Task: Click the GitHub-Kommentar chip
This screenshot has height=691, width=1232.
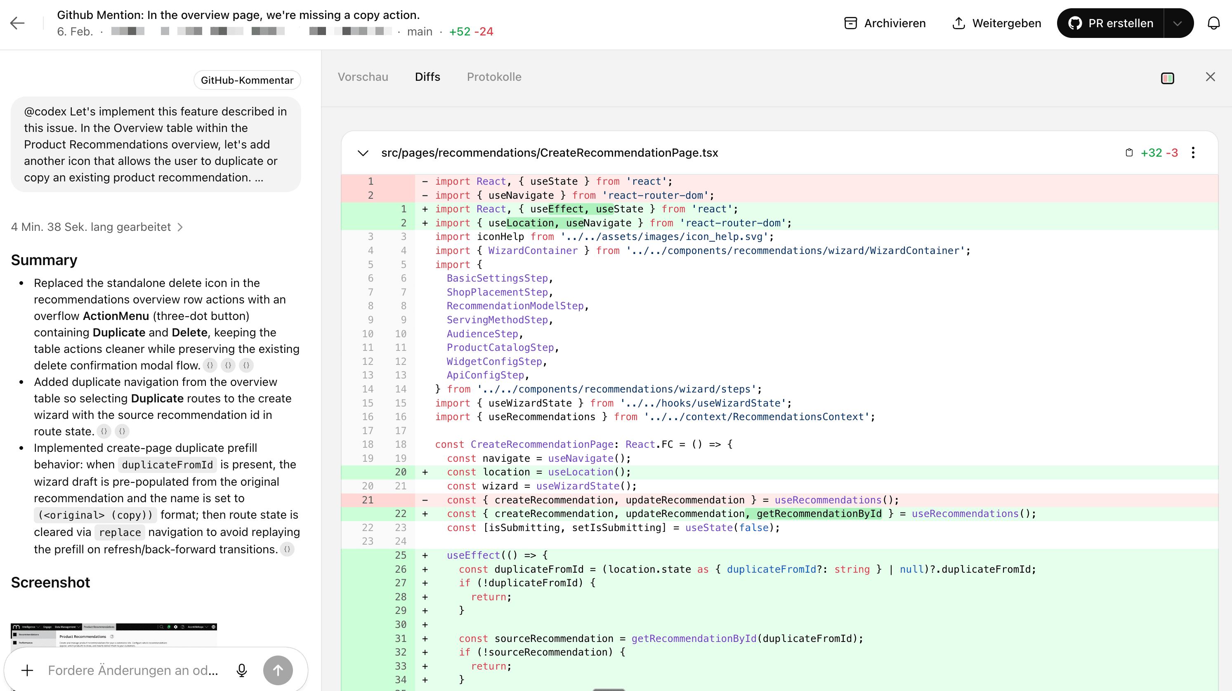Action: pos(247,80)
